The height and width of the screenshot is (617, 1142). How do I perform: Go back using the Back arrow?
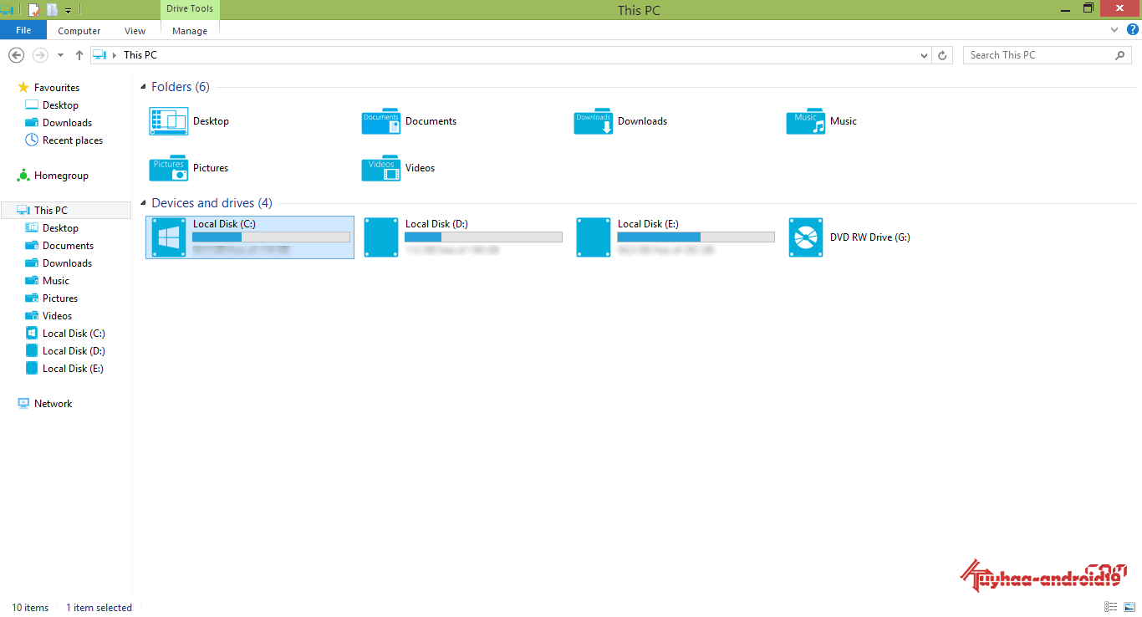(x=16, y=55)
